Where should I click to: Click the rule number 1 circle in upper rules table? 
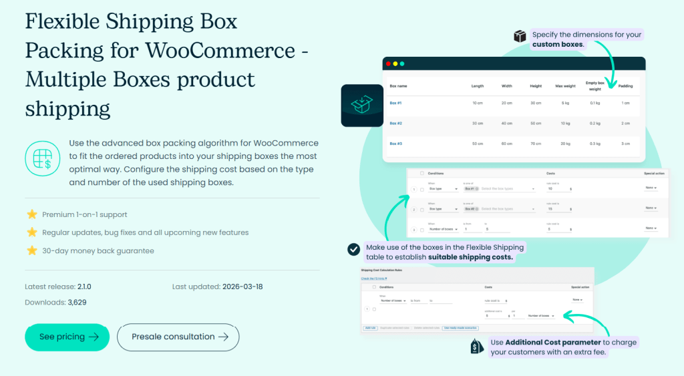click(x=414, y=189)
